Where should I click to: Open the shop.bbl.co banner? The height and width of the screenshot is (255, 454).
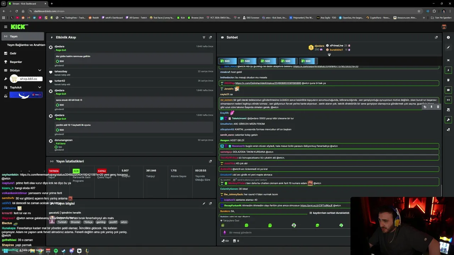click(x=26, y=79)
